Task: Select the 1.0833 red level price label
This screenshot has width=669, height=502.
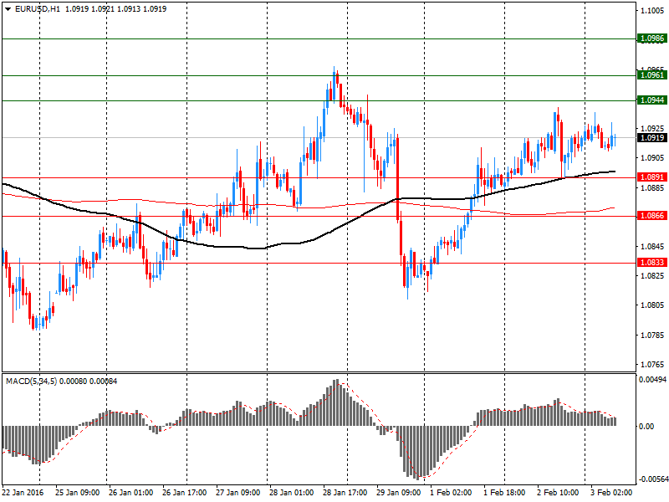Action: pyautogui.click(x=652, y=263)
